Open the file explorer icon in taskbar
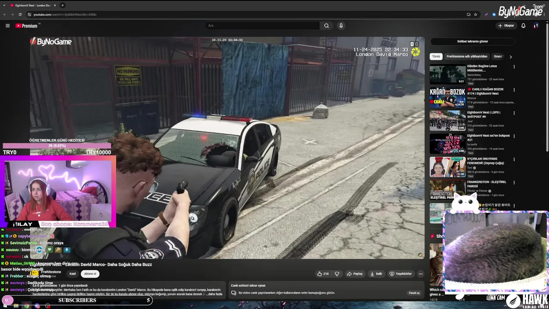The width and height of the screenshot is (549, 309). coord(16,306)
